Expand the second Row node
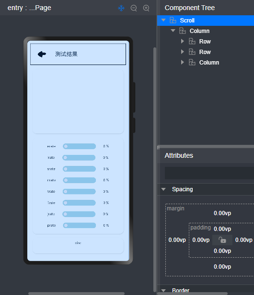 (182, 52)
